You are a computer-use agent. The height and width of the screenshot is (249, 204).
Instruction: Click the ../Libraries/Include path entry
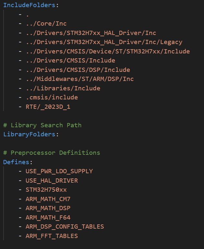[x=63, y=88]
